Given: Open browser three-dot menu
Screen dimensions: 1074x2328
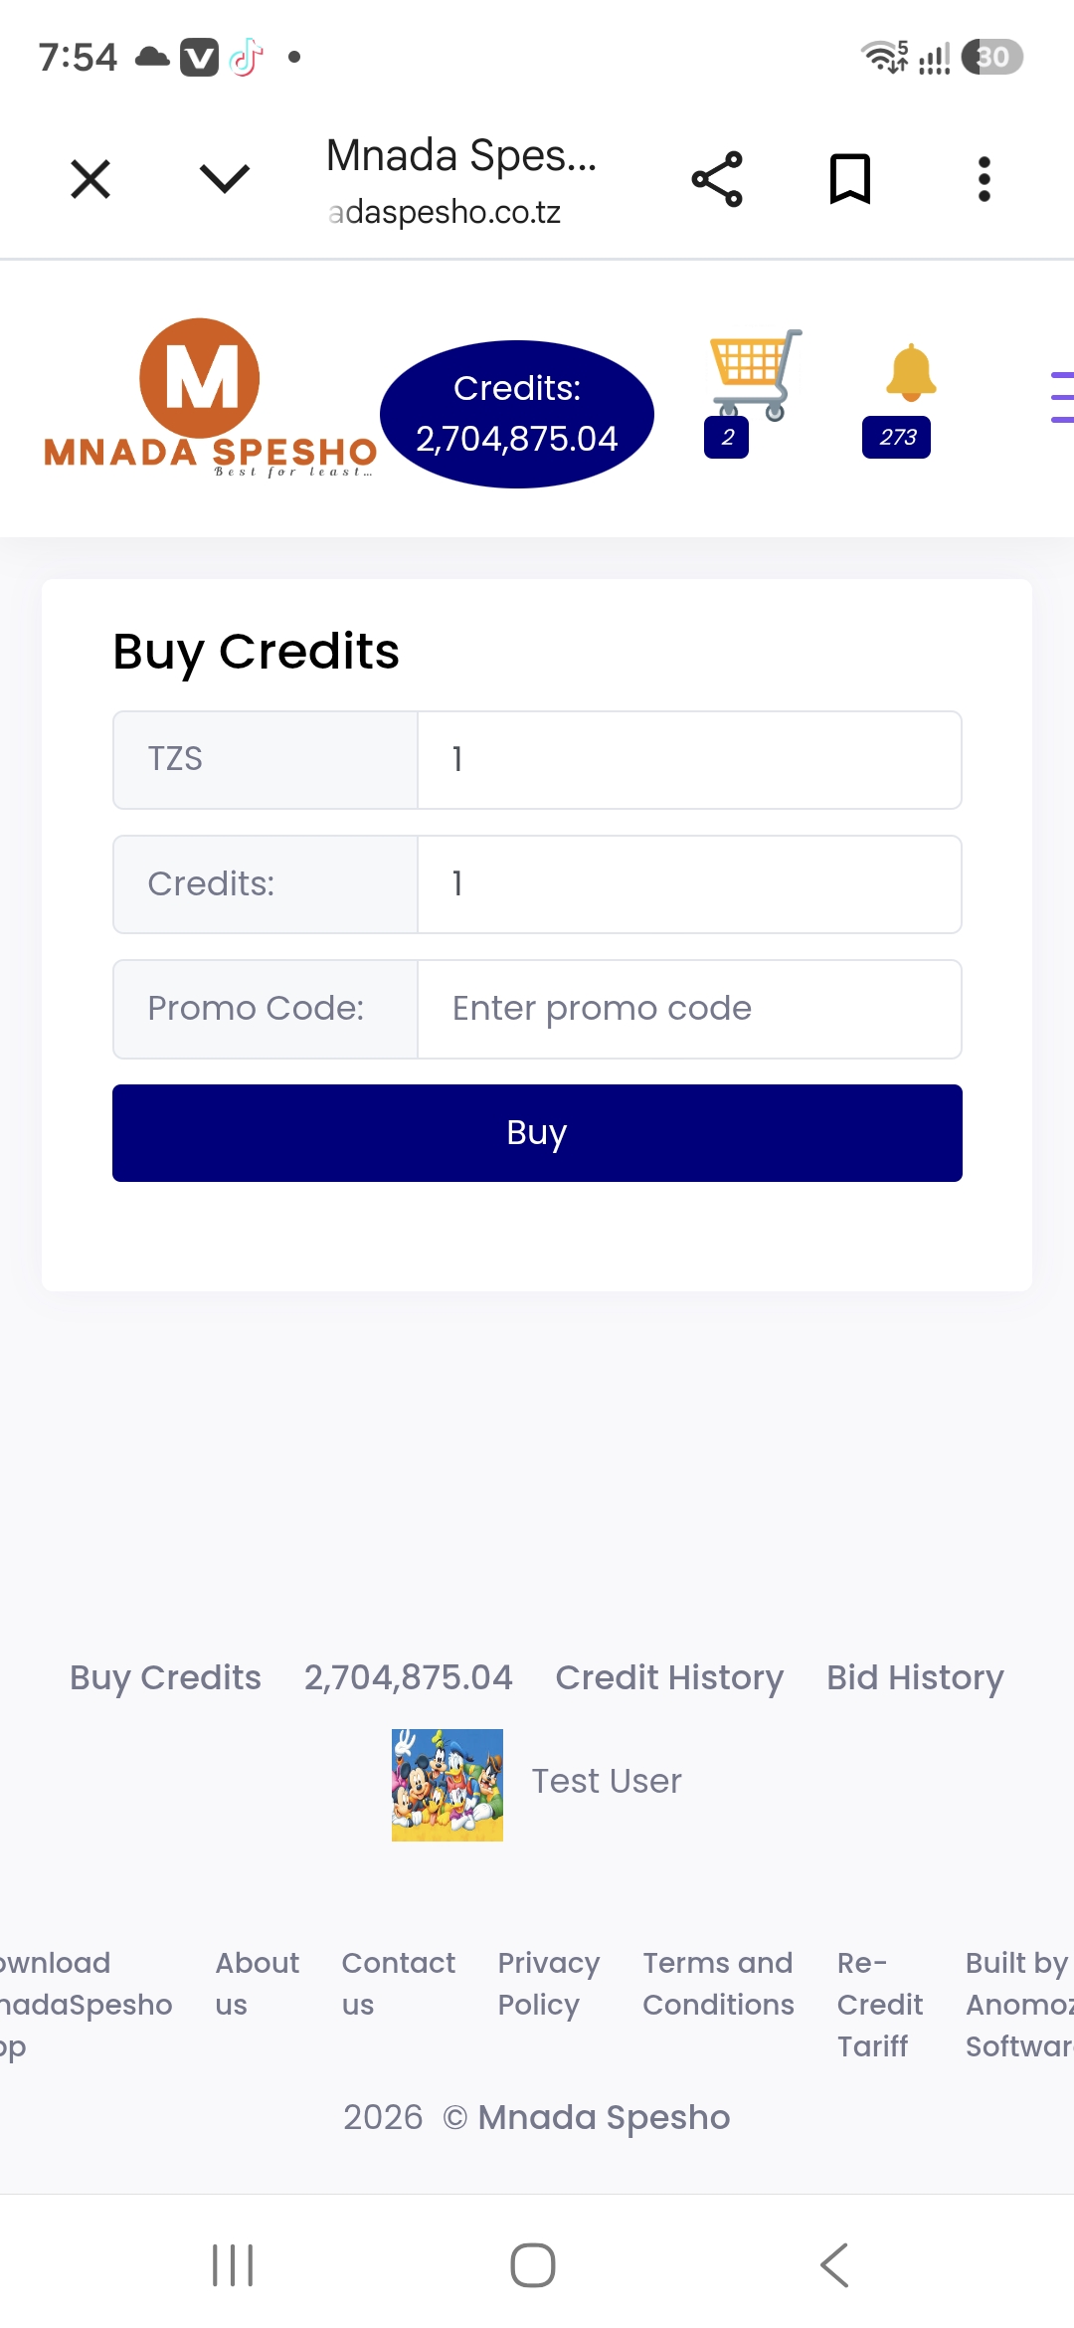Looking at the screenshot, I should click(x=984, y=179).
